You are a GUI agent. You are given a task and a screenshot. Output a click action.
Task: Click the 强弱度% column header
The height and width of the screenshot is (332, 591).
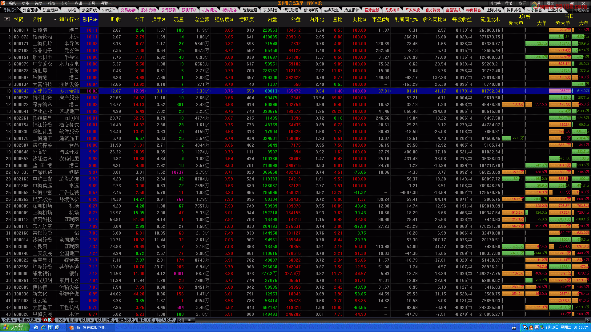[x=224, y=19]
